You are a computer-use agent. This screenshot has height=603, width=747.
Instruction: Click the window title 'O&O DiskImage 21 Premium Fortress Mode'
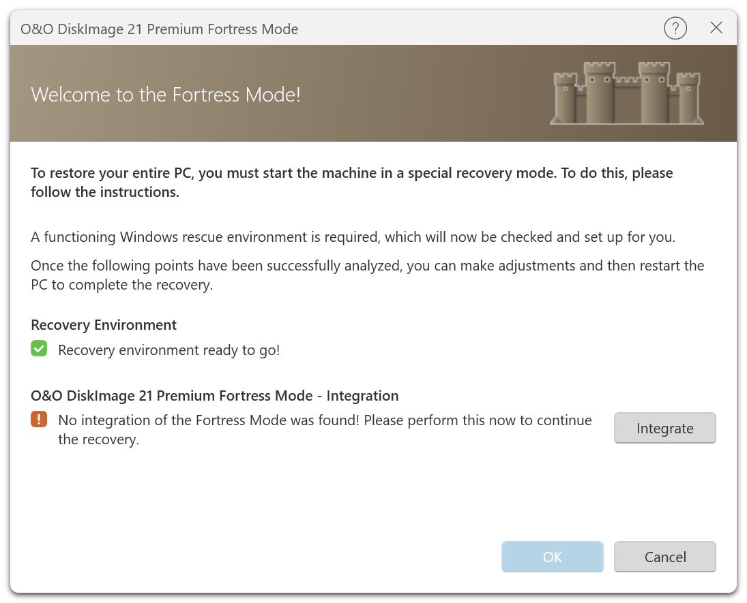coord(159,29)
